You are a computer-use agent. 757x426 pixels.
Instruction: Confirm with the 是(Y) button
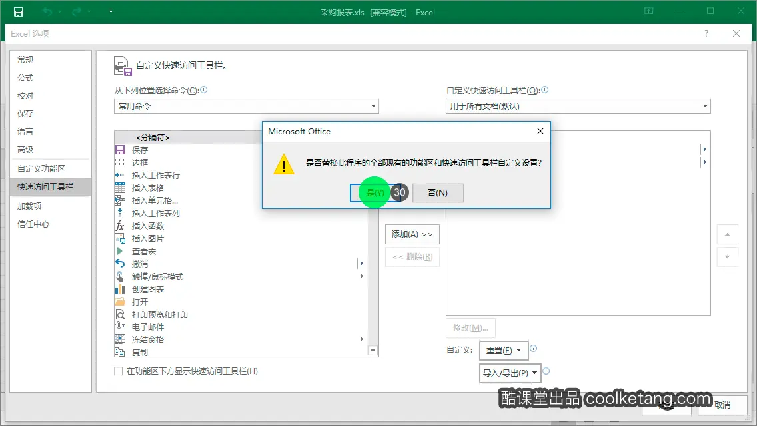coord(375,192)
